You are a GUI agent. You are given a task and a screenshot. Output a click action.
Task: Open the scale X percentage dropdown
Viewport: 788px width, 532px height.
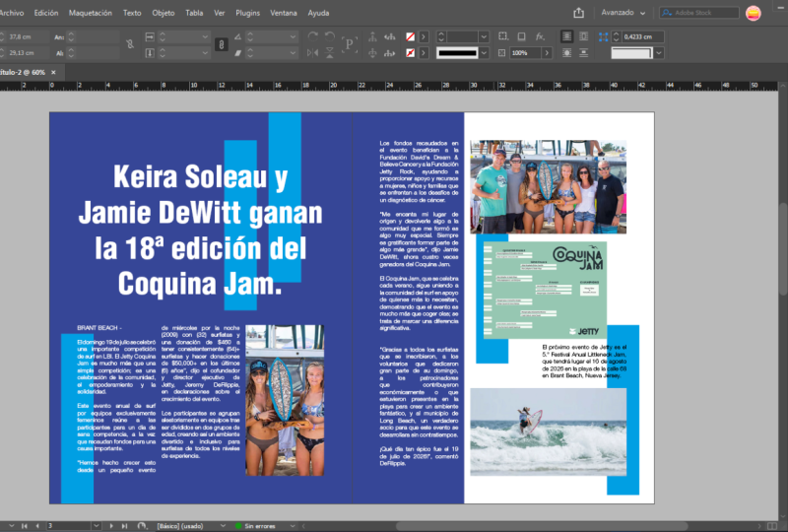click(x=205, y=36)
